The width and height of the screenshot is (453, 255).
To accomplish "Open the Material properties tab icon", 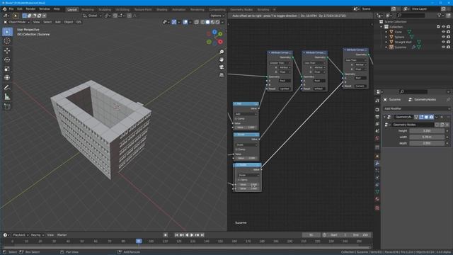I will tap(377, 199).
